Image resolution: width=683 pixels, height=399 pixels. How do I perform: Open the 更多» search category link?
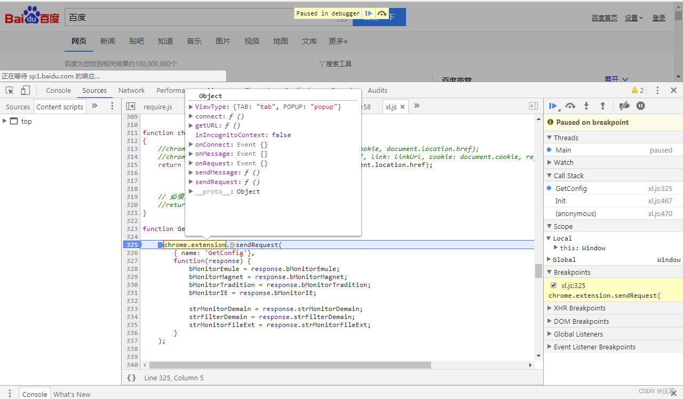click(338, 41)
